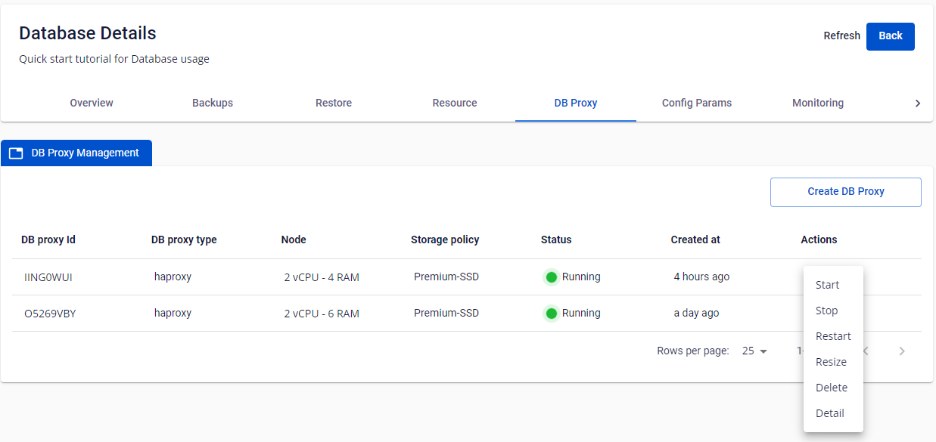Select Delete from the actions menu

[831, 388]
